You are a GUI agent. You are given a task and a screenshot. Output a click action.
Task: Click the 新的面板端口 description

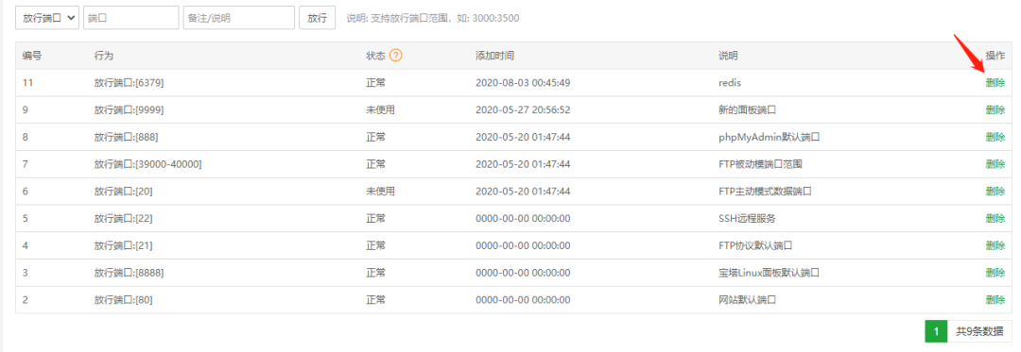pos(747,109)
